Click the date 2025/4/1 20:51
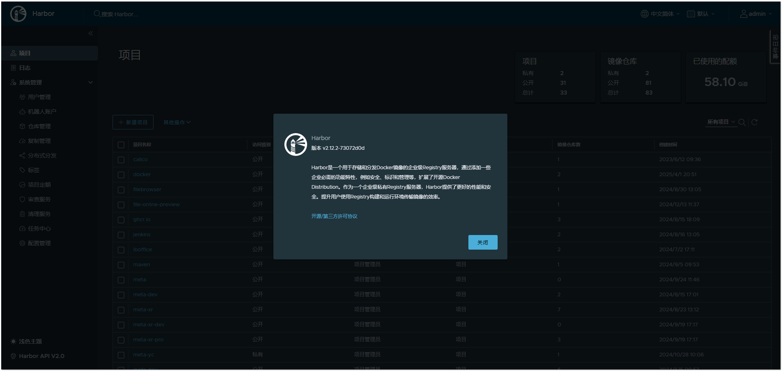The height and width of the screenshot is (371, 782). pyautogui.click(x=678, y=175)
